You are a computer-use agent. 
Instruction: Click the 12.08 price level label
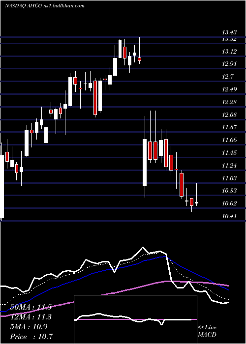(x=229, y=115)
